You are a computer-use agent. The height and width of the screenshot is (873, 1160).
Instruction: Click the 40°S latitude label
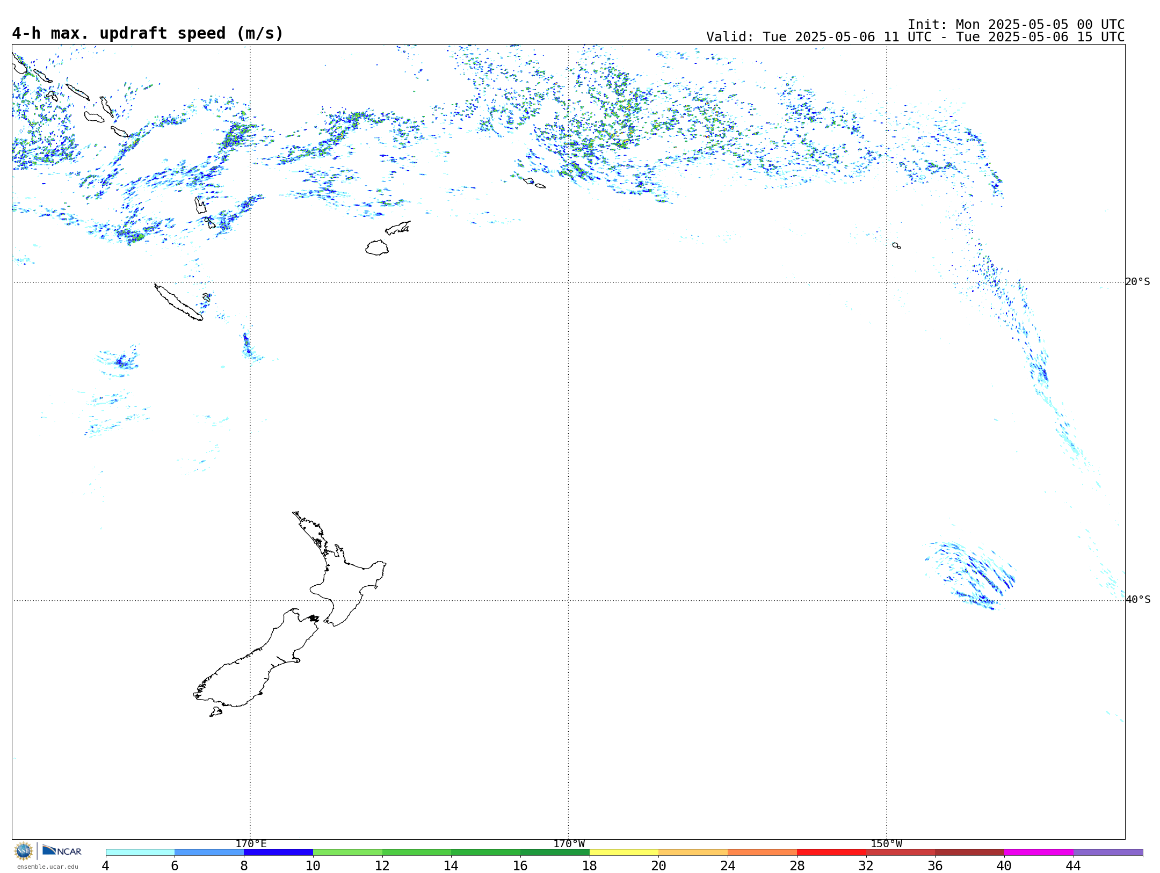1137,600
